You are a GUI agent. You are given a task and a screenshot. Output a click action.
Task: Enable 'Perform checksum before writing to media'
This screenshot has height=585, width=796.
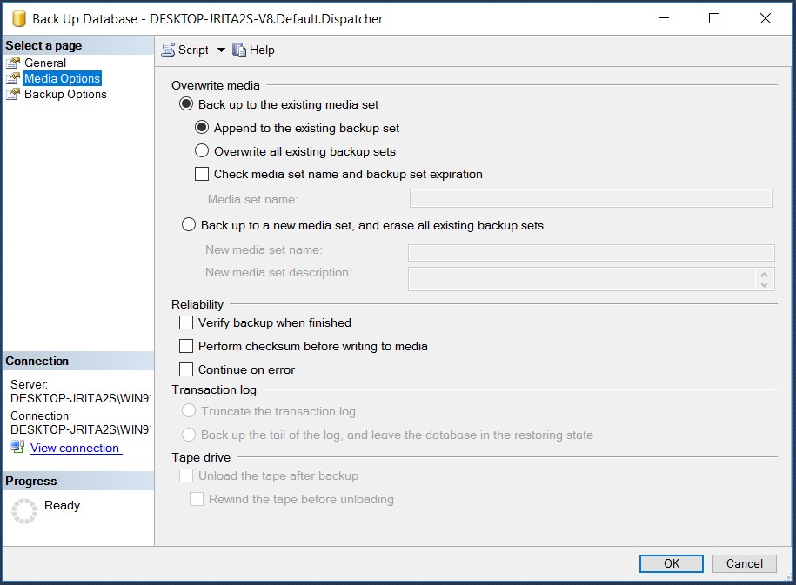186,346
